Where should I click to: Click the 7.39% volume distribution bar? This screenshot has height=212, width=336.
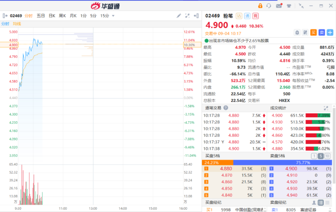[318, 115]
